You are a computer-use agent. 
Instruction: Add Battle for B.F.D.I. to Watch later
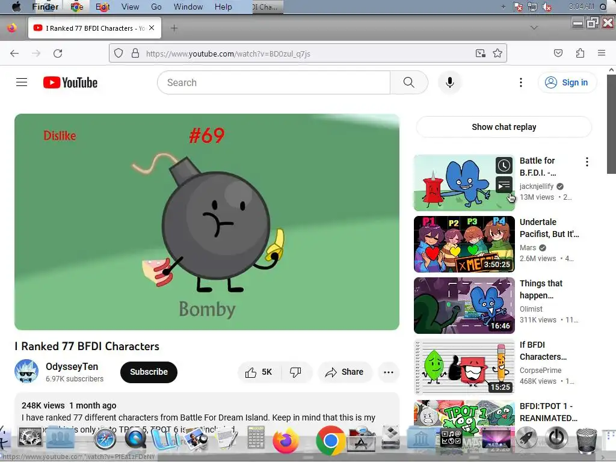point(504,165)
